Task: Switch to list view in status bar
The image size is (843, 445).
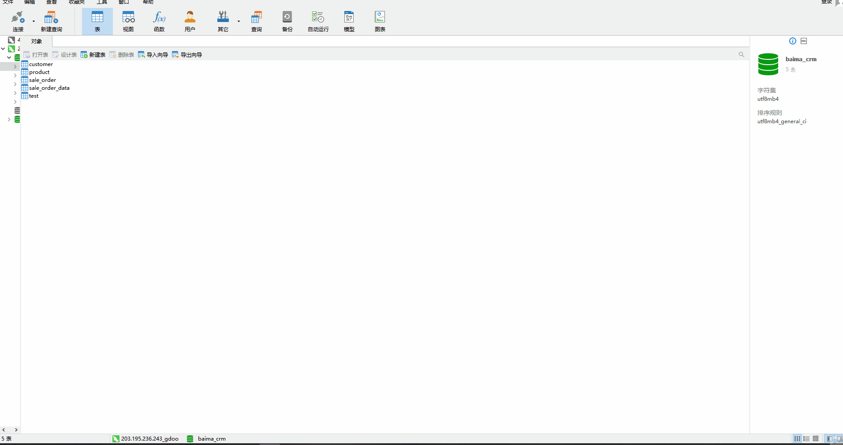Action: [806, 438]
